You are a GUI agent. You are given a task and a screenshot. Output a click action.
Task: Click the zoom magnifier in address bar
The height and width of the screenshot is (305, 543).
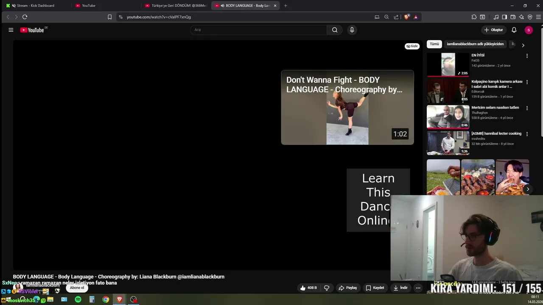386,17
